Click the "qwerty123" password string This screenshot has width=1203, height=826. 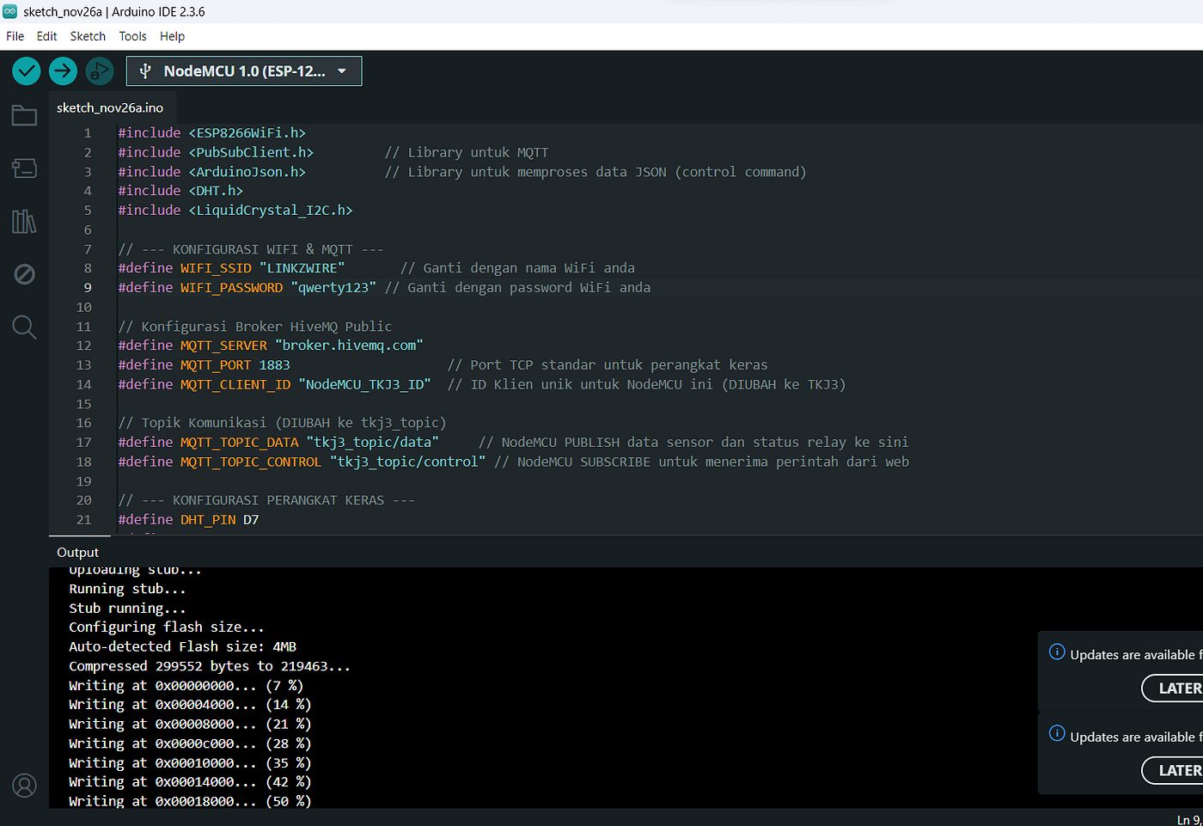click(x=333, y=288)
